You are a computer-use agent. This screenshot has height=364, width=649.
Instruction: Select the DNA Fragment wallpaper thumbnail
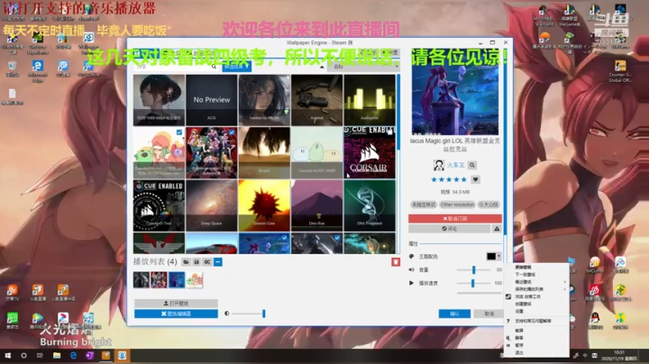click(x=370, y=205)
